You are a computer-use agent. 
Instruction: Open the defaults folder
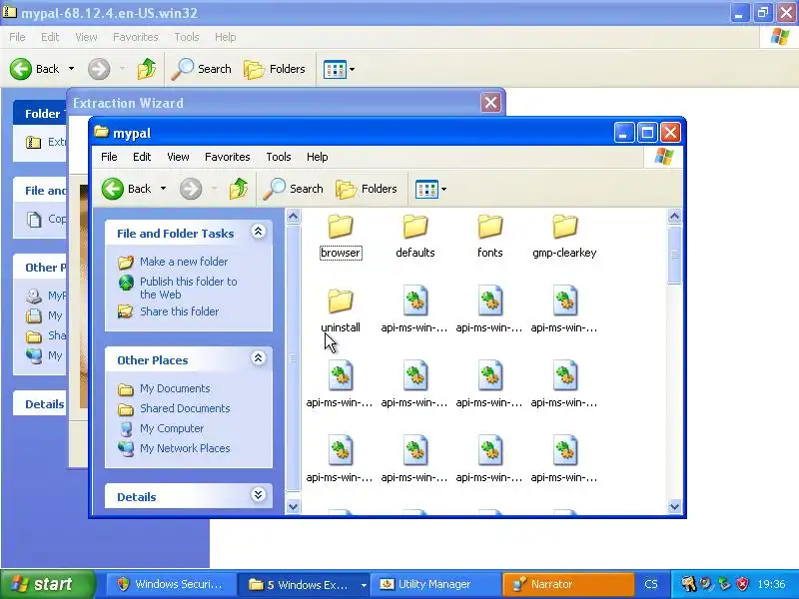coord(414,237)
